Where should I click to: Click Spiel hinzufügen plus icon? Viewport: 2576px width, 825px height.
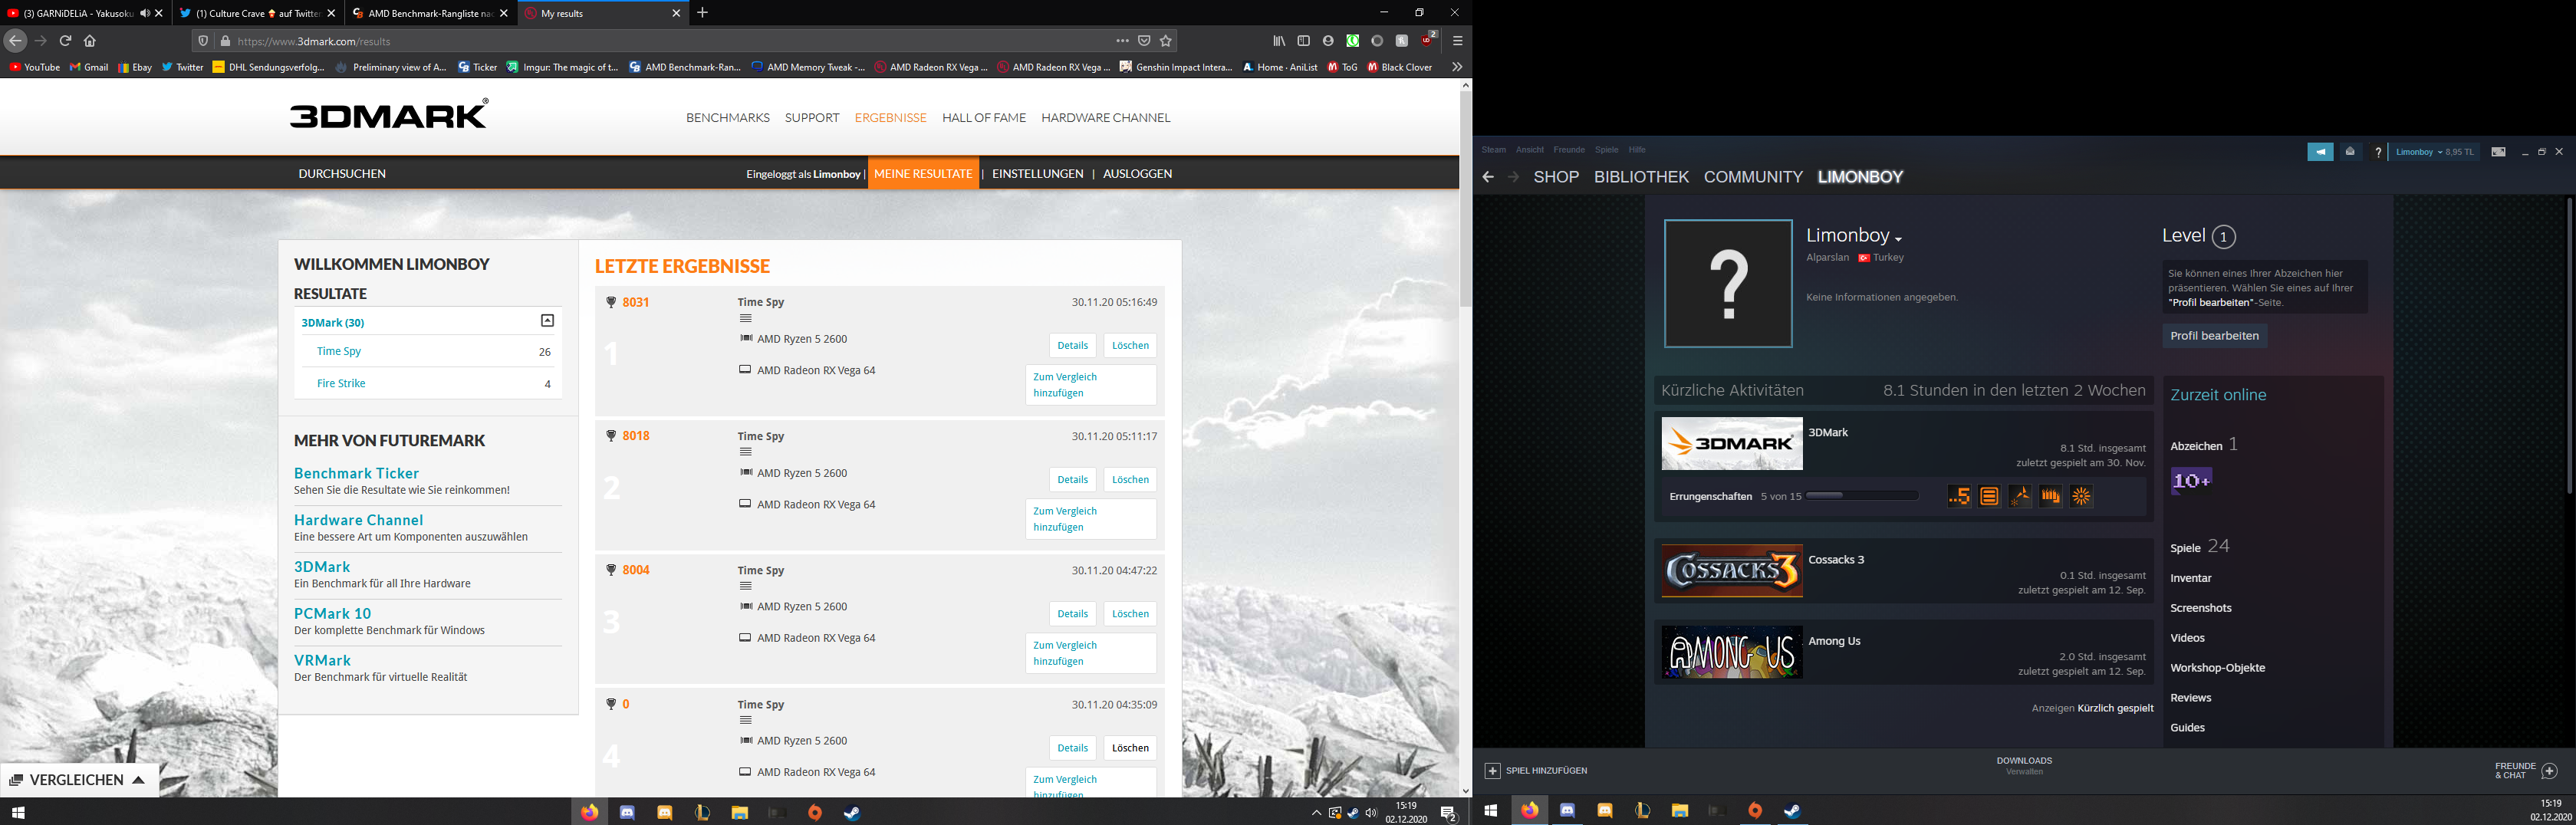pyautogui.click(x=1492, y=771)
